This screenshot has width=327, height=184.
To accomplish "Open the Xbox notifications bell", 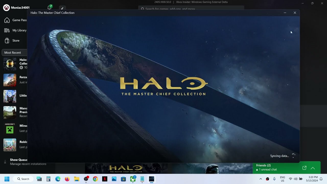I will pos(50,8).
